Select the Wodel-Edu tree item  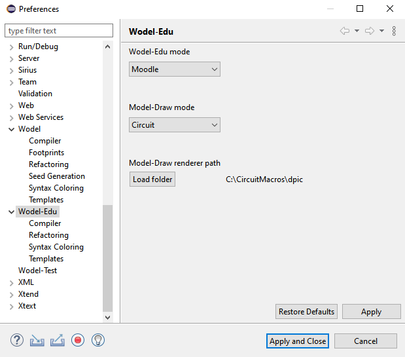(x=38, y=212)
